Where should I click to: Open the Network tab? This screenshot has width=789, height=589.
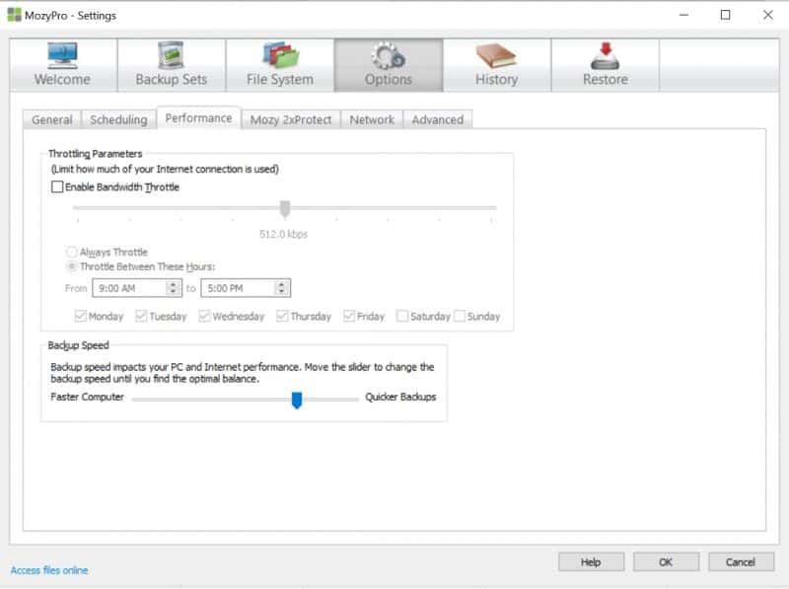pos(372,119)
